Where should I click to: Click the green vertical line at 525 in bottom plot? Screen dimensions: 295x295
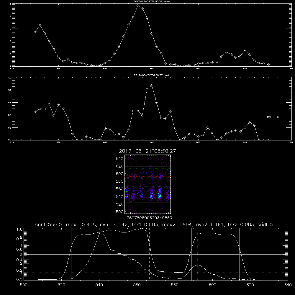71,254
